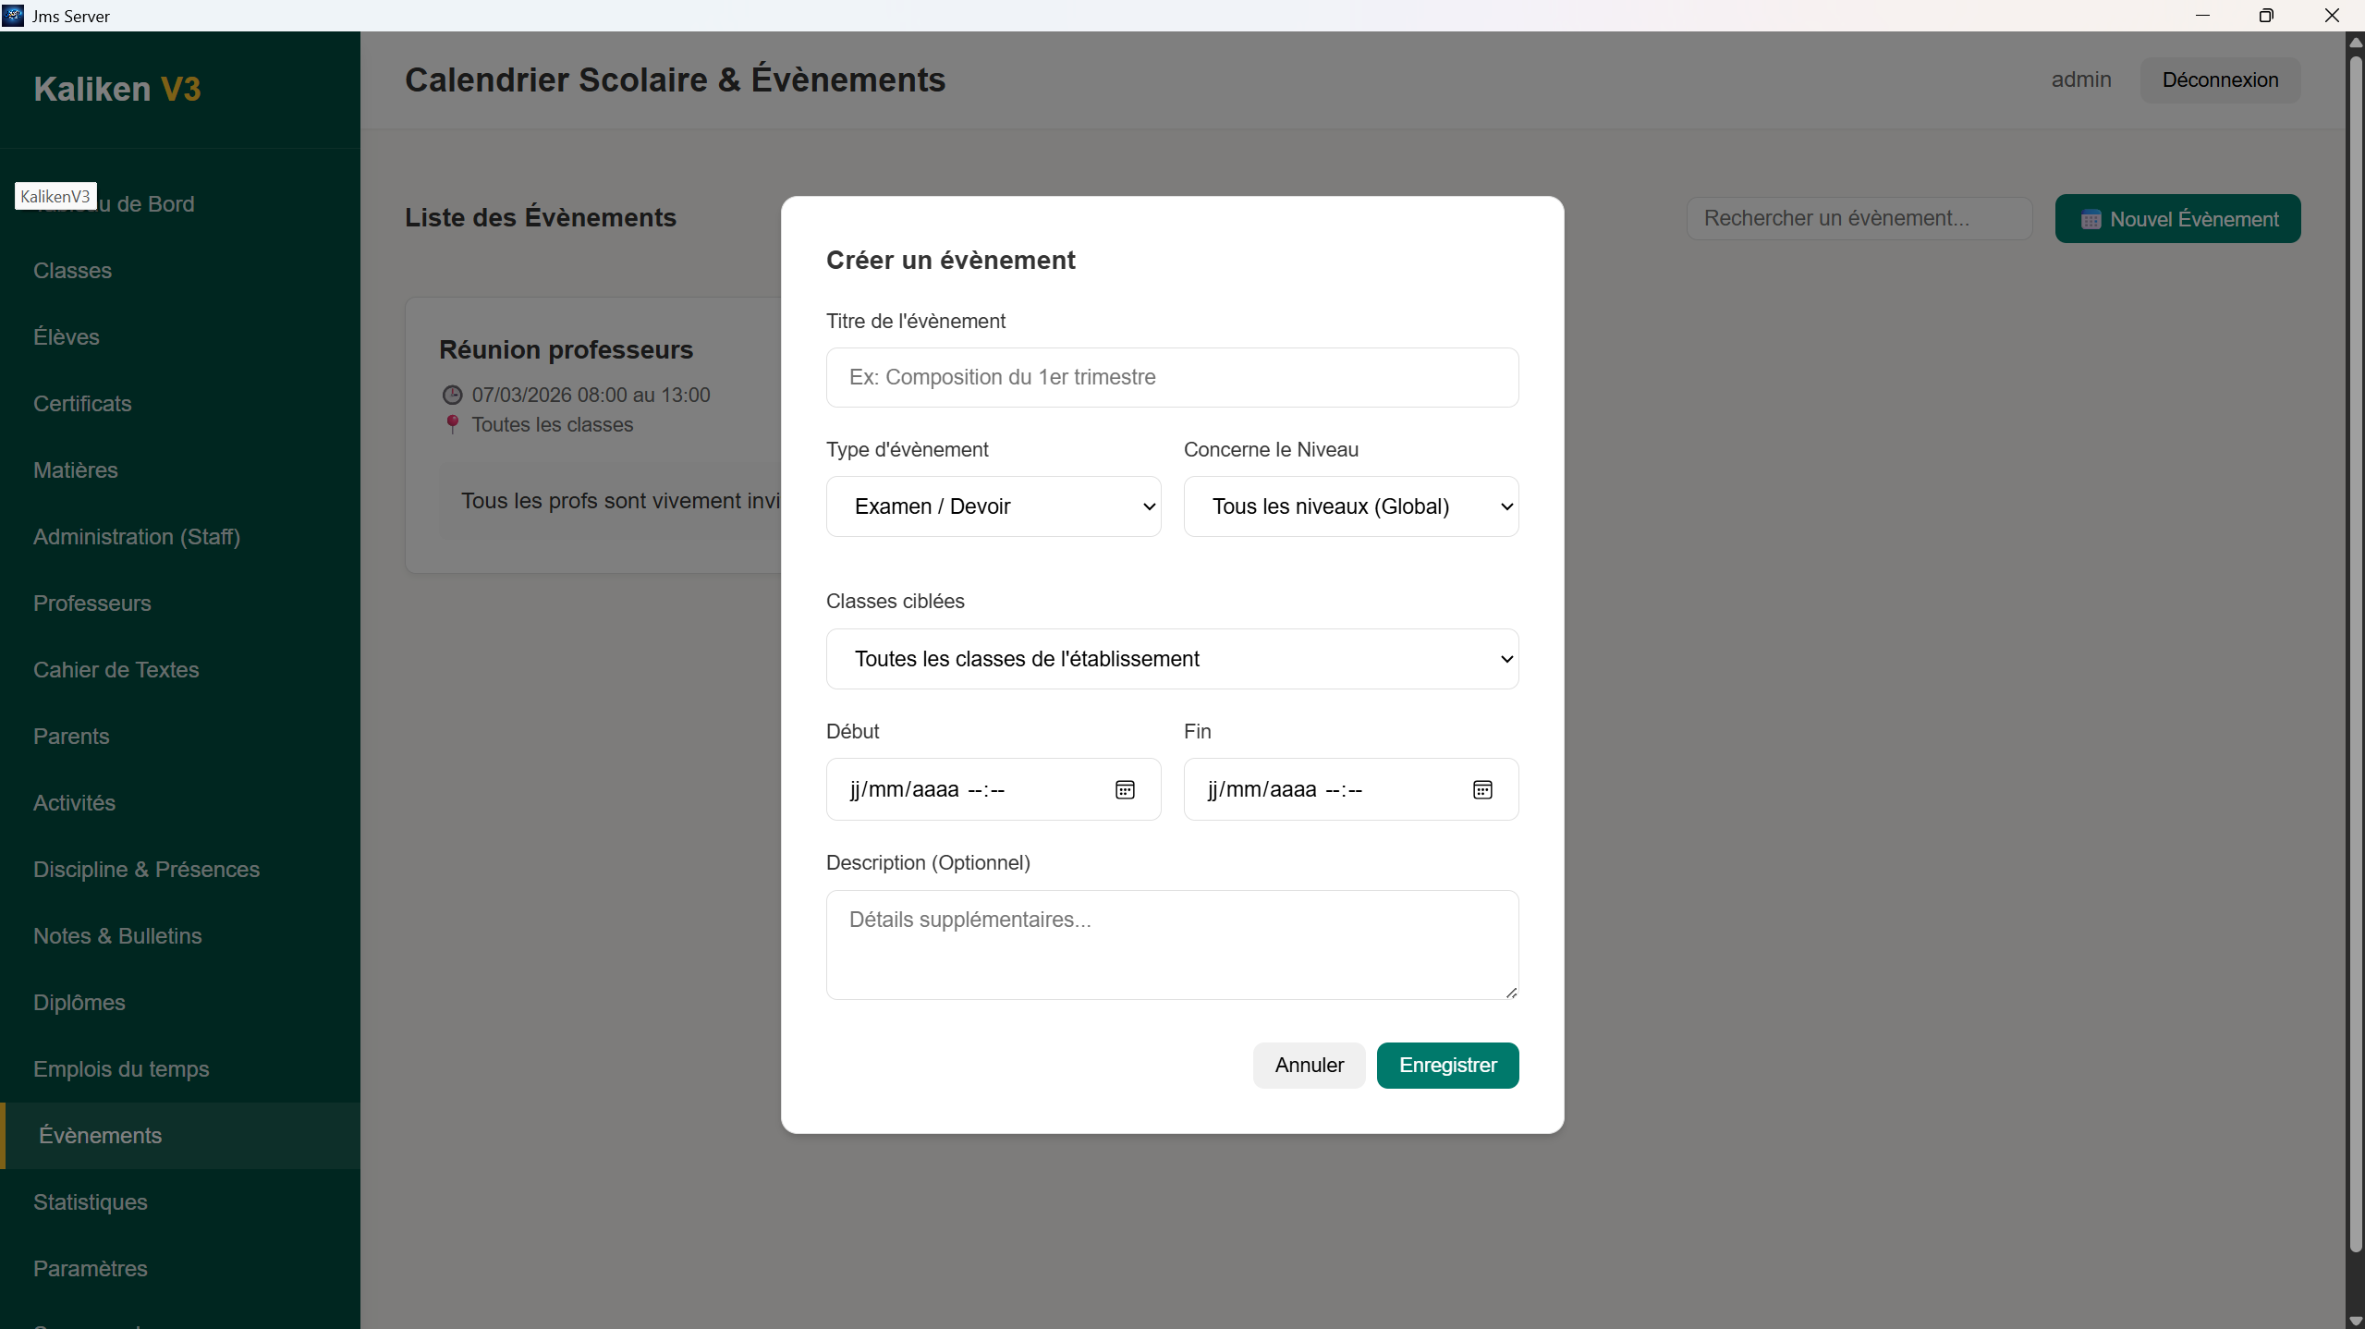
Task: Open the Fin calendar picker icon
Action: point(1482,789)
